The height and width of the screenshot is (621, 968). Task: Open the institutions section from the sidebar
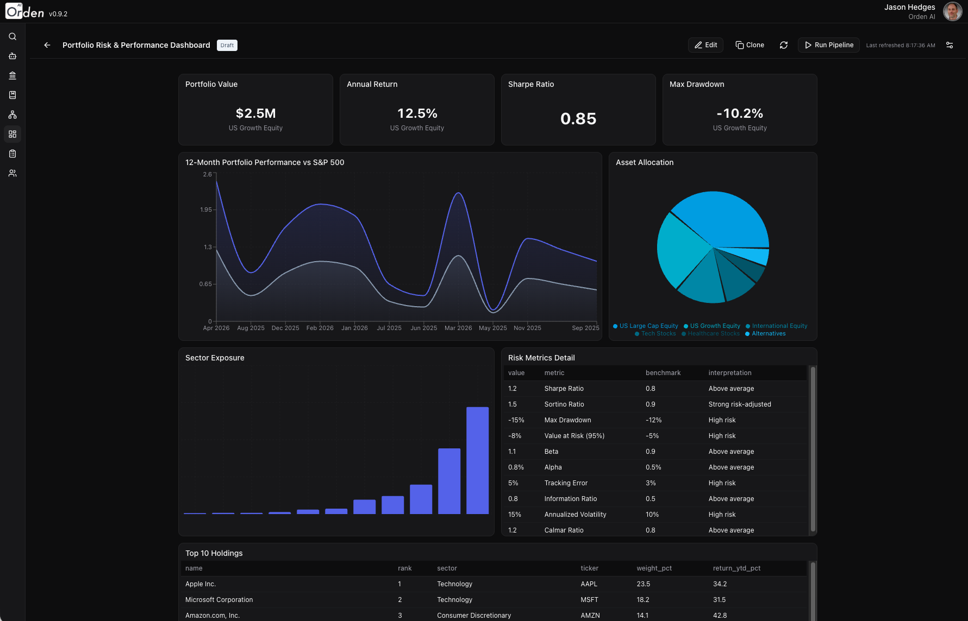pyautogui.click(x=13, y=75)
